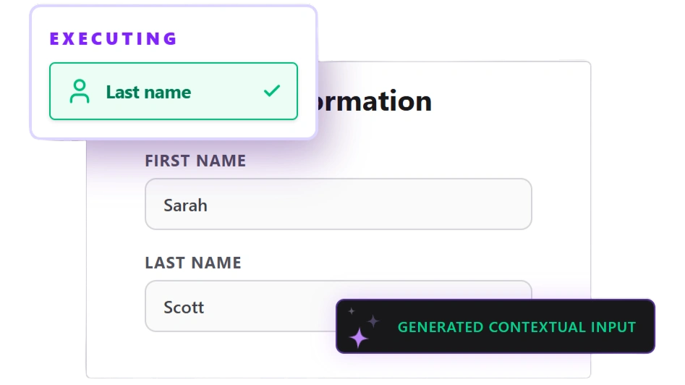
Task: Click the text Sarah in first field
Action: pyautogui.click(x=185, y=205)
